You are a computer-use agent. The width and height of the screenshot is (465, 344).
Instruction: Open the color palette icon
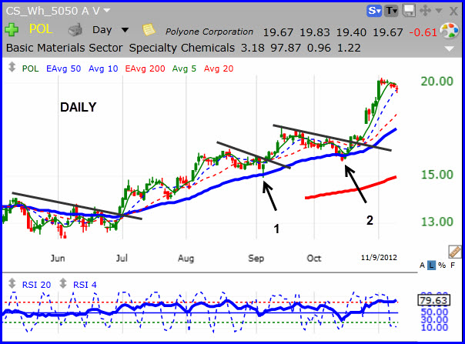tap(450, 31)
